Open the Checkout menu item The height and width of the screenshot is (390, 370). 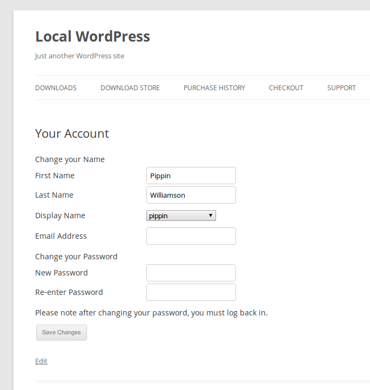(x=286, y=88)
